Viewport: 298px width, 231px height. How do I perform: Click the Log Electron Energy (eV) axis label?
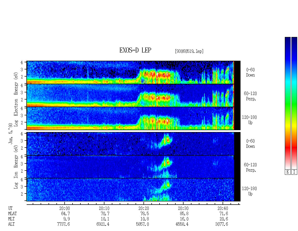tap(16, 99)
